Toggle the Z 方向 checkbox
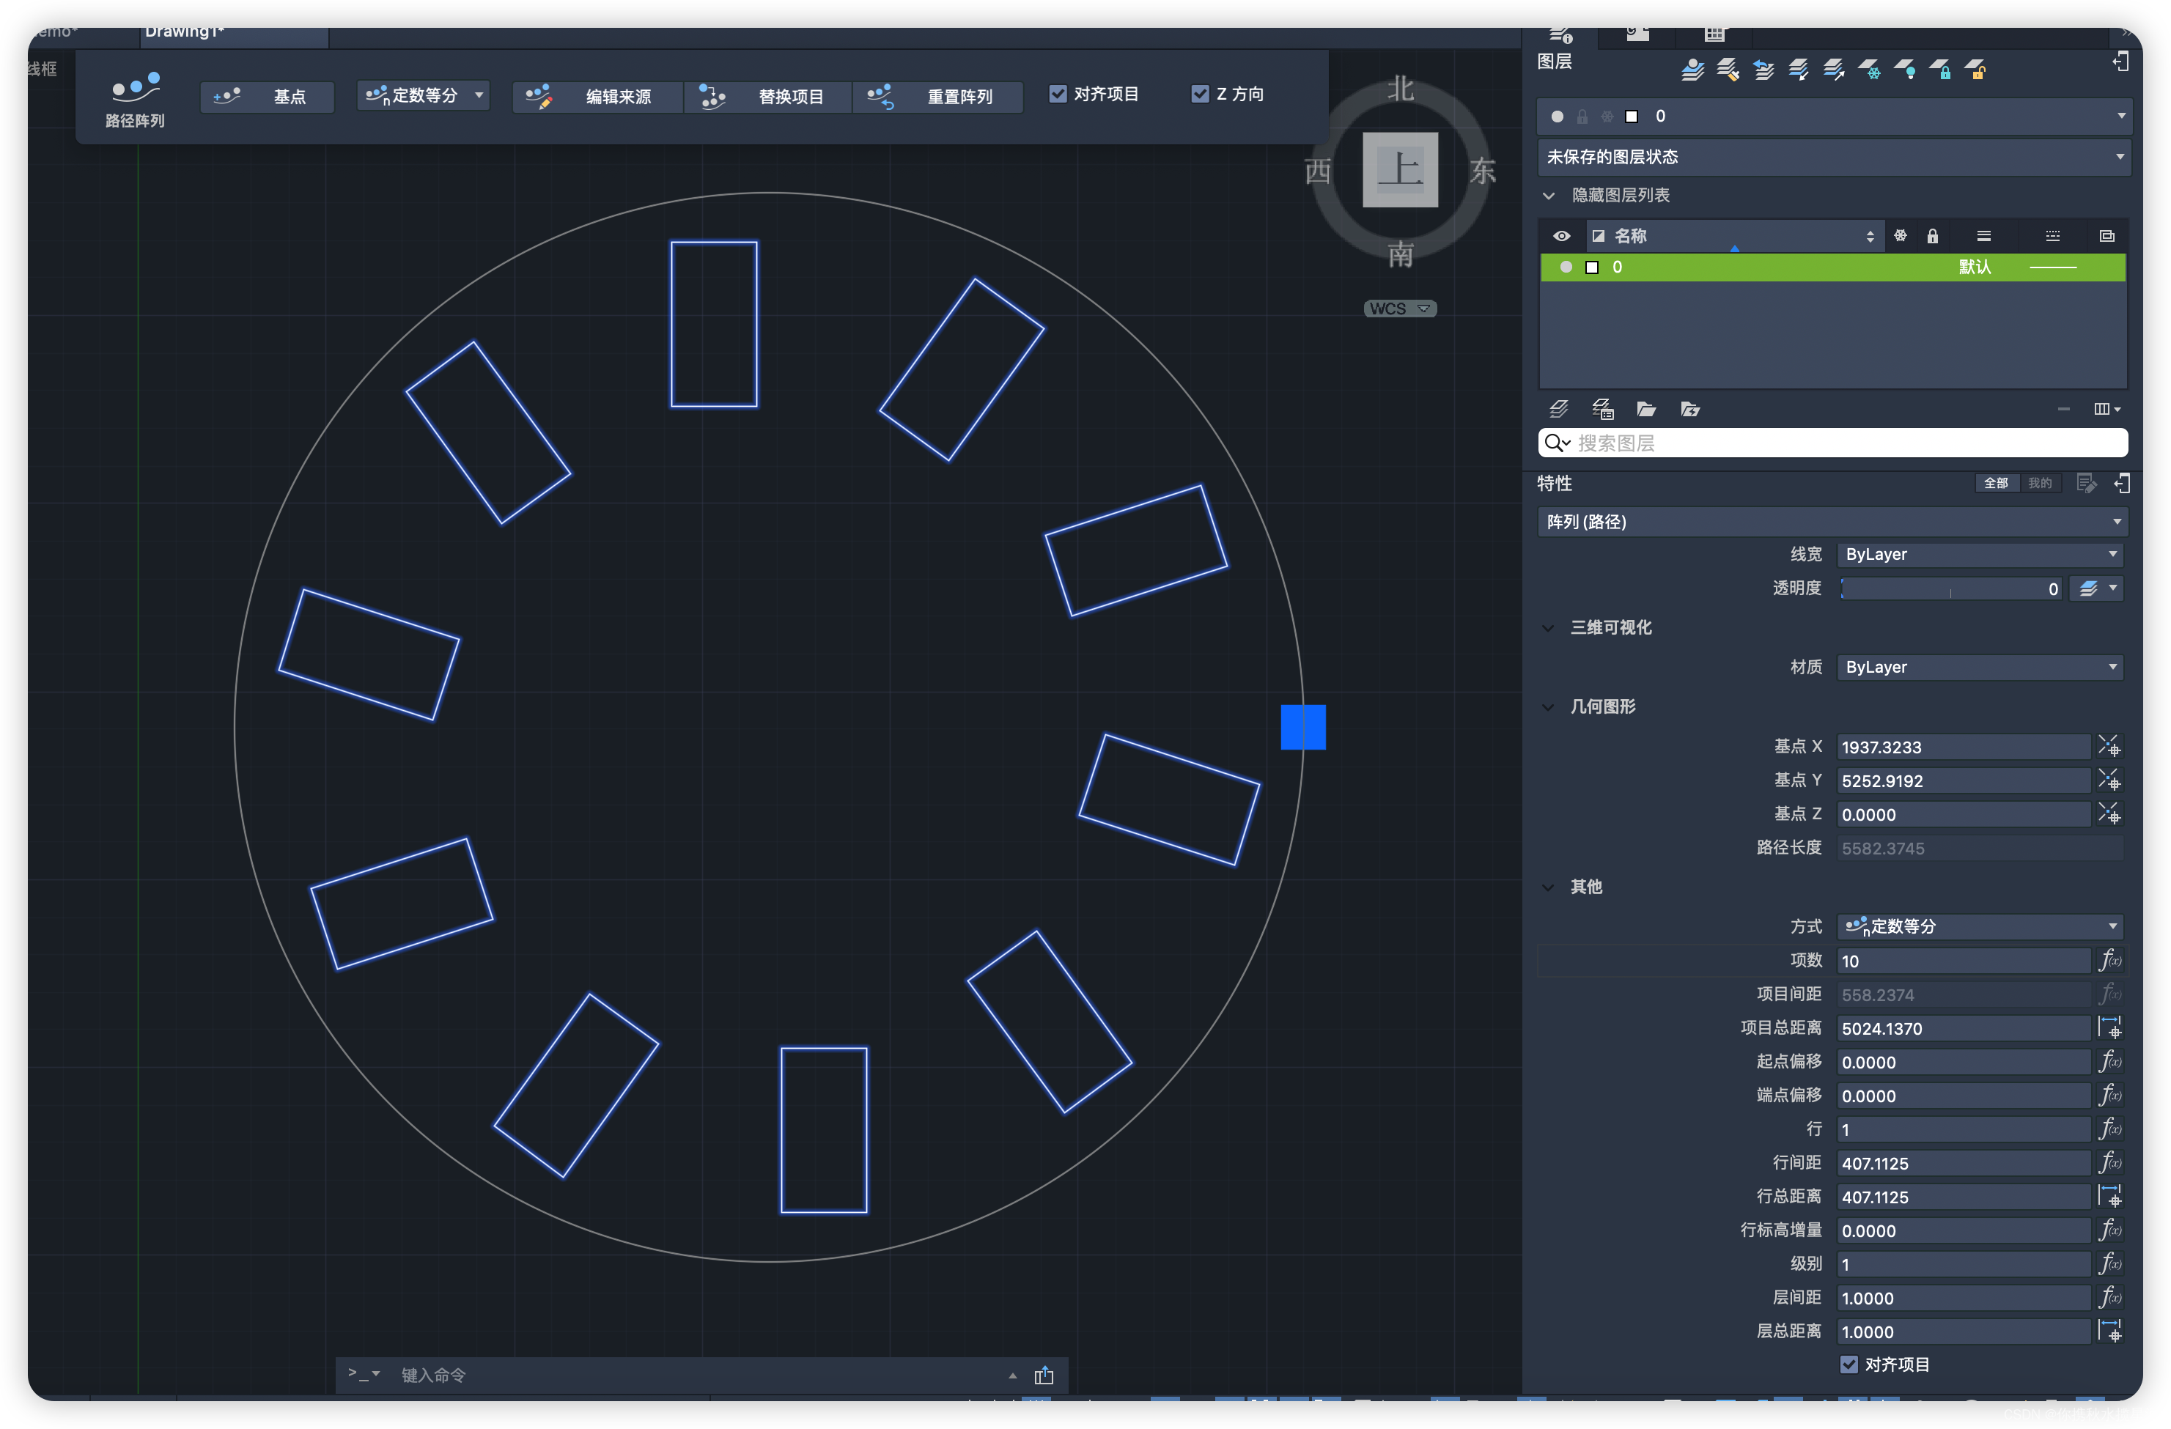 (1201, 94)
